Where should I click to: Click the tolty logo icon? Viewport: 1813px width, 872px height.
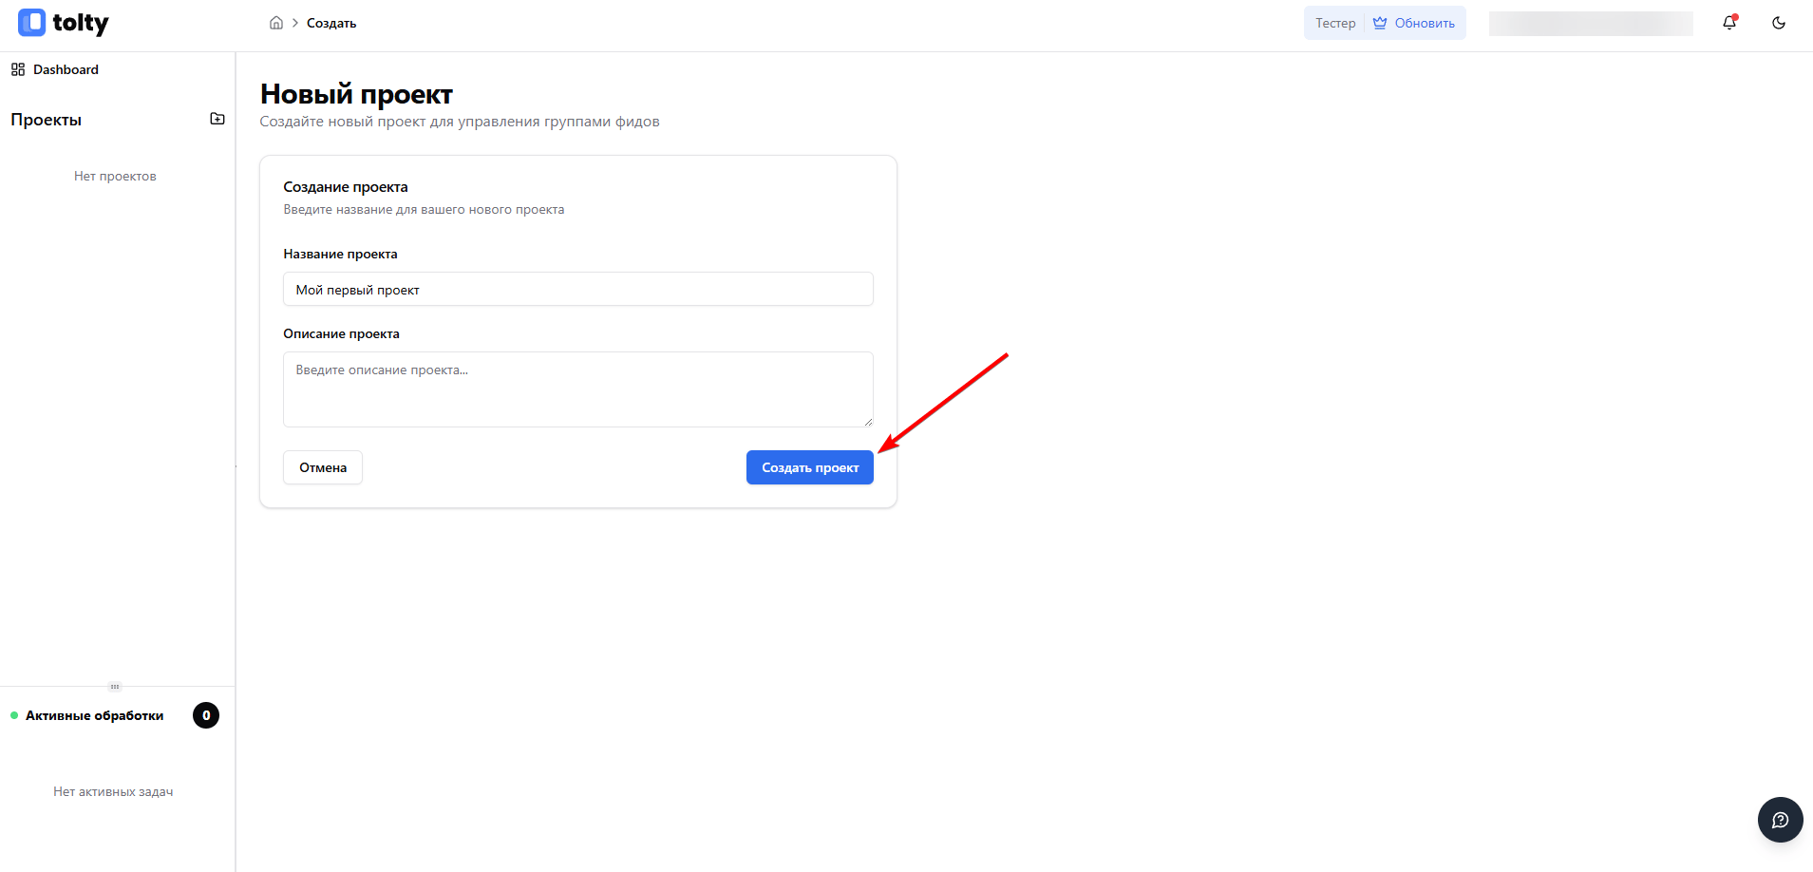[x=31, y=23]
